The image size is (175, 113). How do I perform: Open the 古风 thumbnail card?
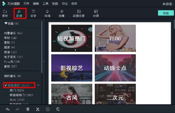pos(72,94)
